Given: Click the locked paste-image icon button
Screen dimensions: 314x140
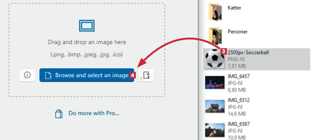Looking at the screenshot, I should 146,75.
